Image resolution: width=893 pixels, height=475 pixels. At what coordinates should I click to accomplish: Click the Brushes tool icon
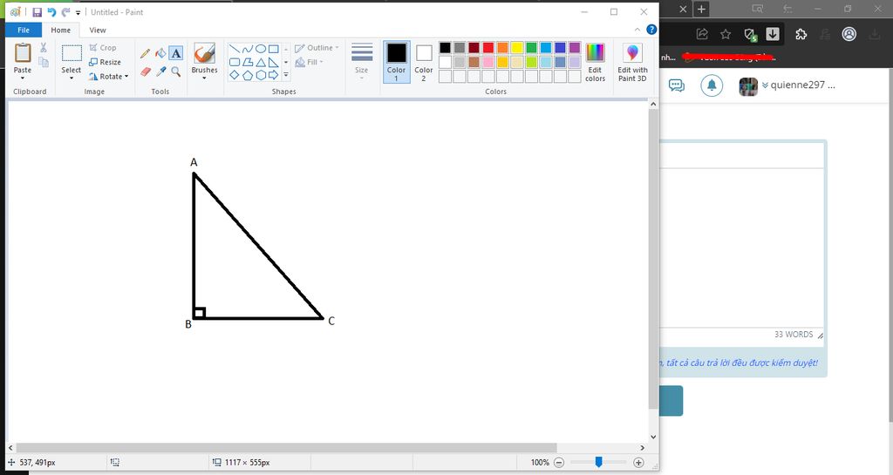point(204,53)
